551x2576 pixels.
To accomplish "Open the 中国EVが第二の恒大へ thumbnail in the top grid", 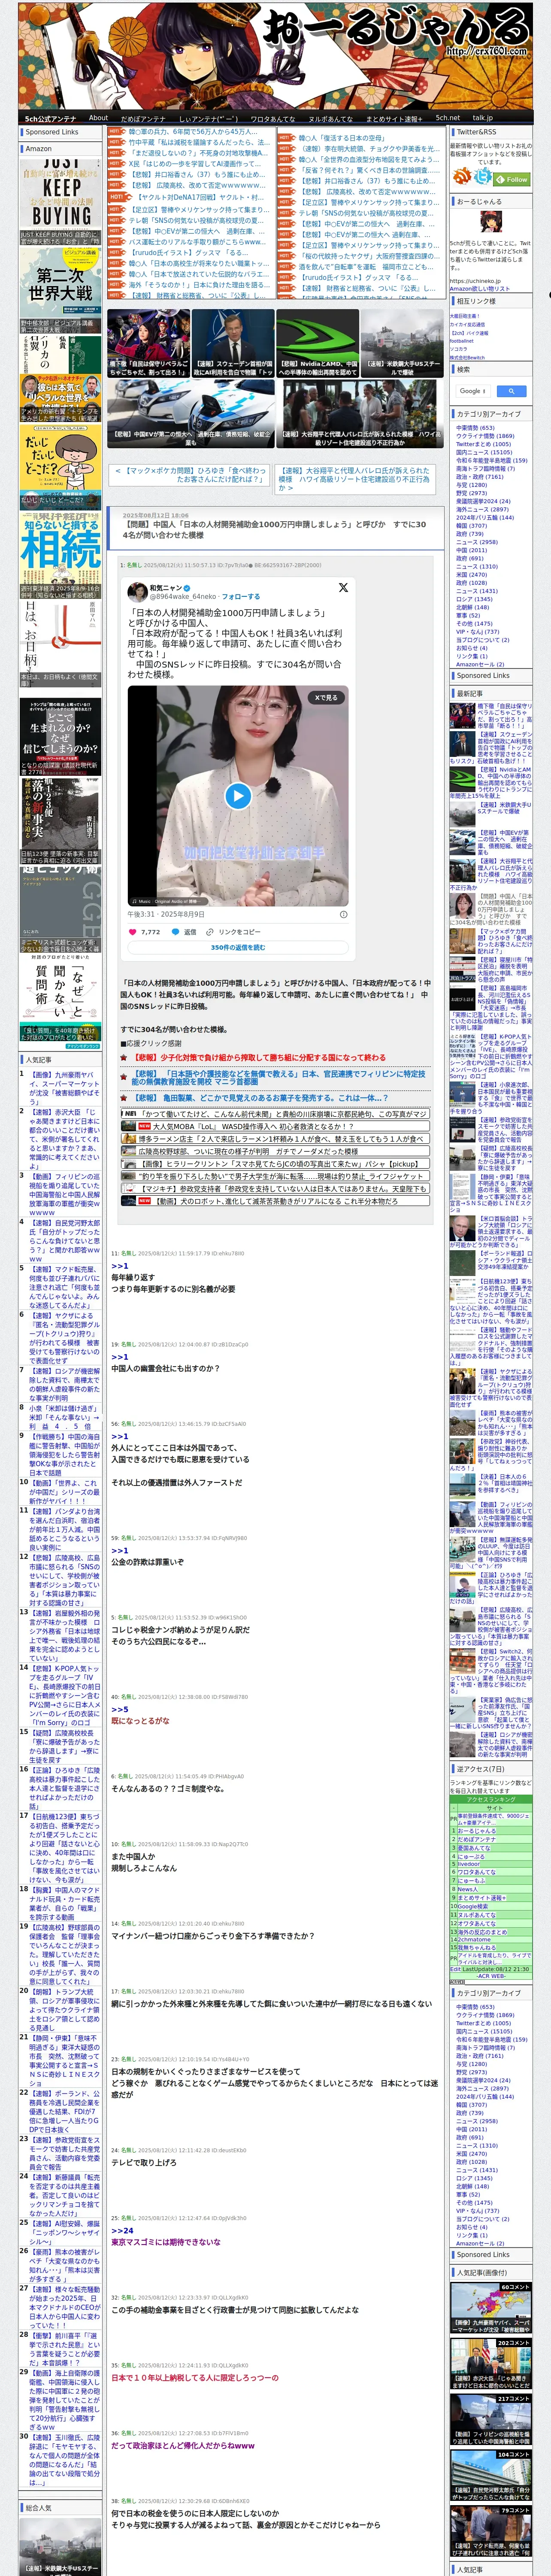I will 190,413.
